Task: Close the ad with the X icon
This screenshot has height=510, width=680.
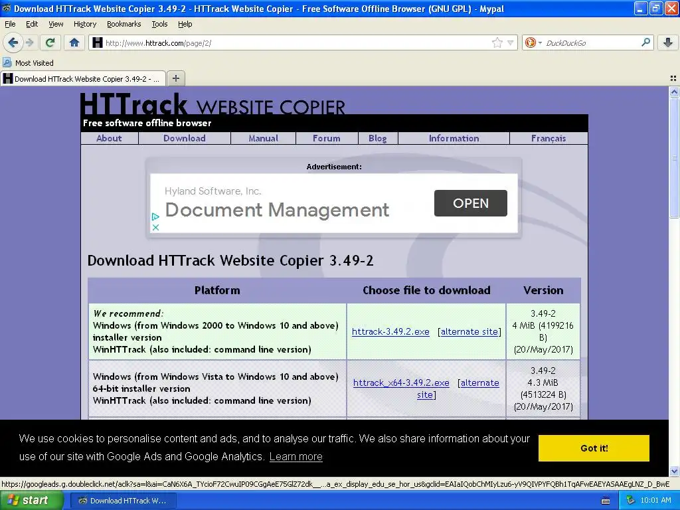Action: tap(155, 227)
